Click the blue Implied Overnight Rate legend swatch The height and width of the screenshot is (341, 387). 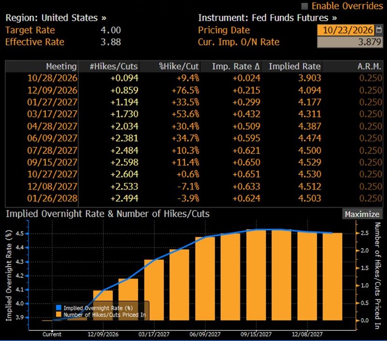tap(59, 308)
